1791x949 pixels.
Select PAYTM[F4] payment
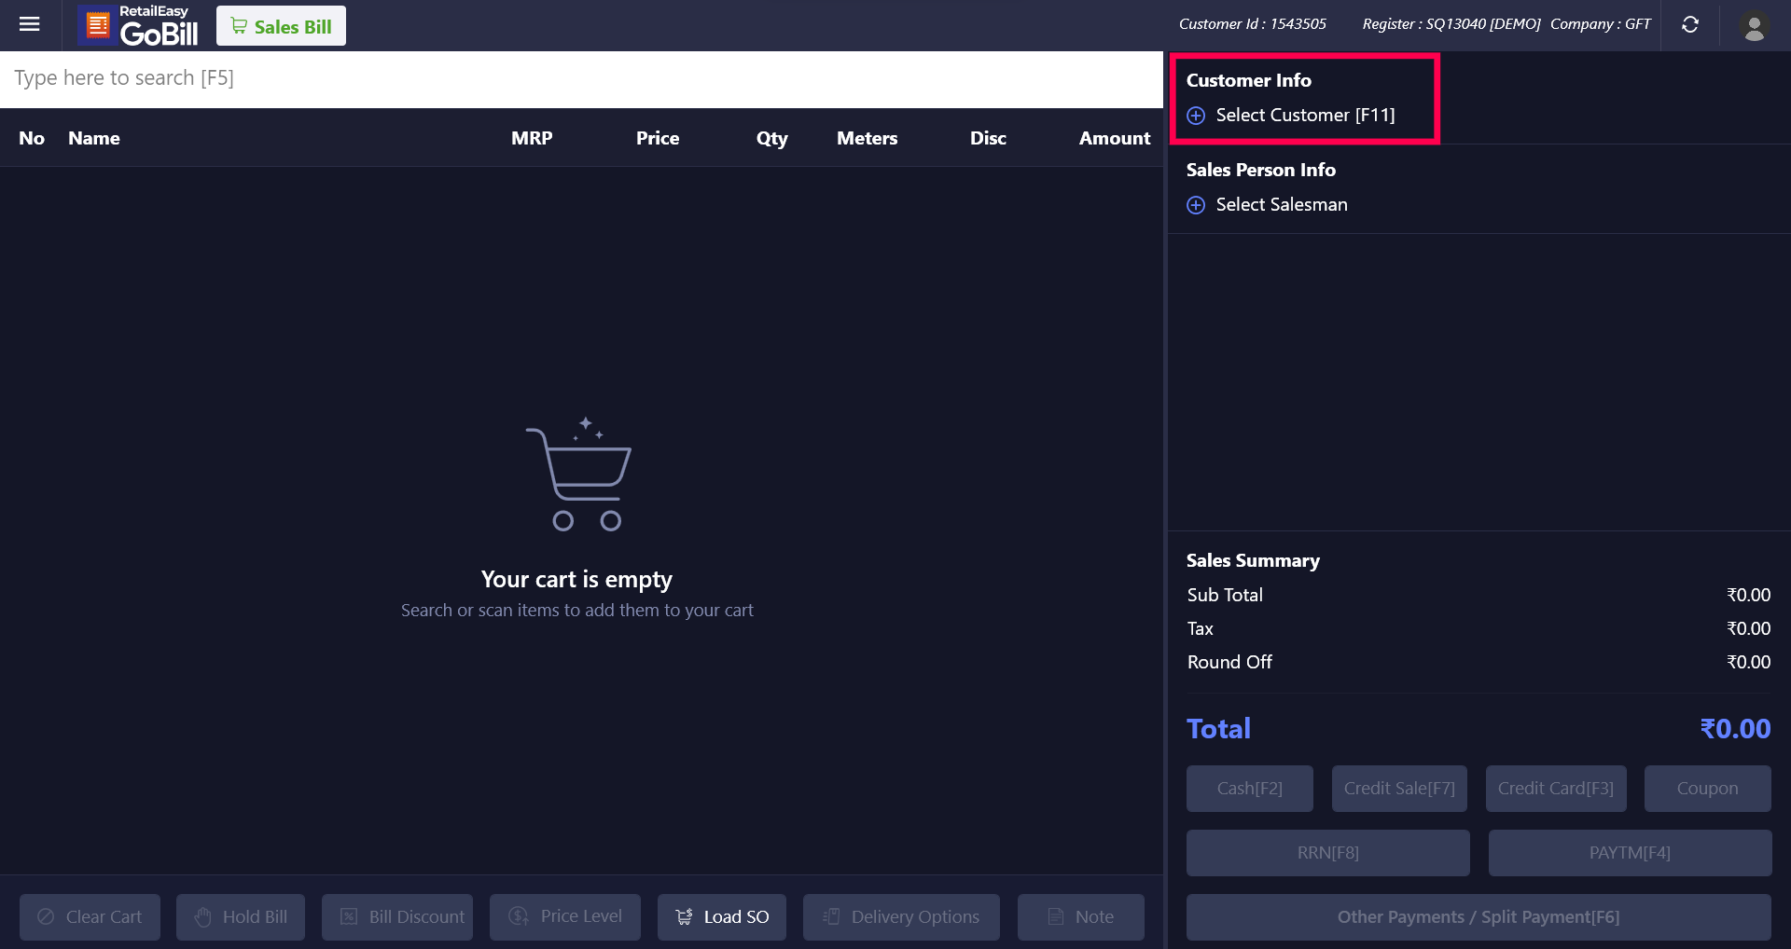[x=1631, y=853]
